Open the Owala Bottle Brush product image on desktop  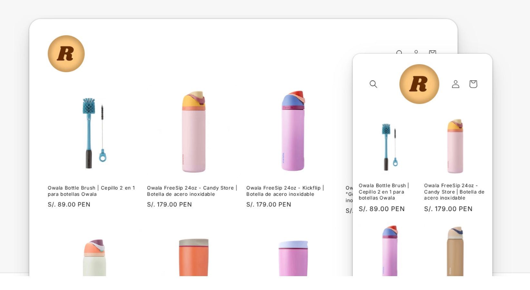94,133
